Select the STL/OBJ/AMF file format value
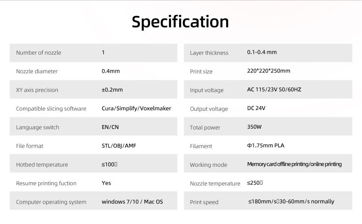362x224 pixels. pos(119,146)
